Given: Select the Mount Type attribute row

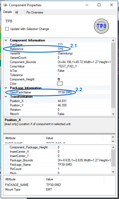Looking at the screenshot, I should pyautogui.click(x=59, y=190).
